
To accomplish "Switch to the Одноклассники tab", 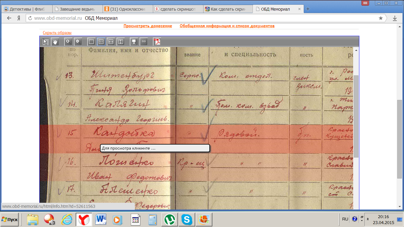I will pyautogui.click(x=127, y=9).
